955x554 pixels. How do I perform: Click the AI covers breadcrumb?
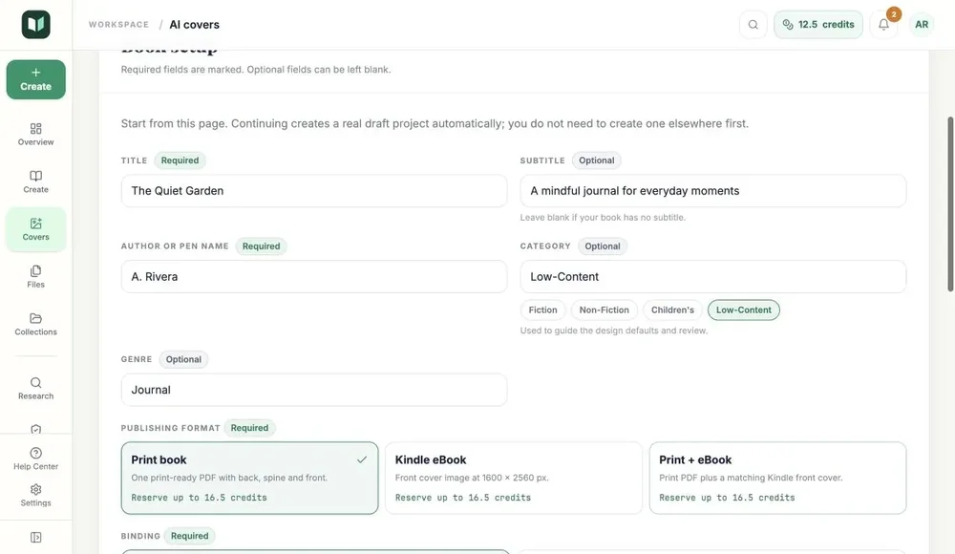click(194, 25)
